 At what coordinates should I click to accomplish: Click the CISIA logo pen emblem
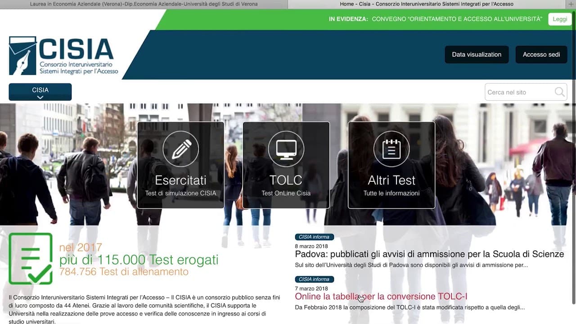pyautogui.click(x=22, y=56)
